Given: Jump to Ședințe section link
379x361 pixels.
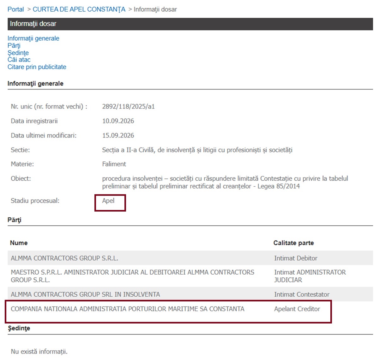Looking at the screenshot, I should coord(18,53).
